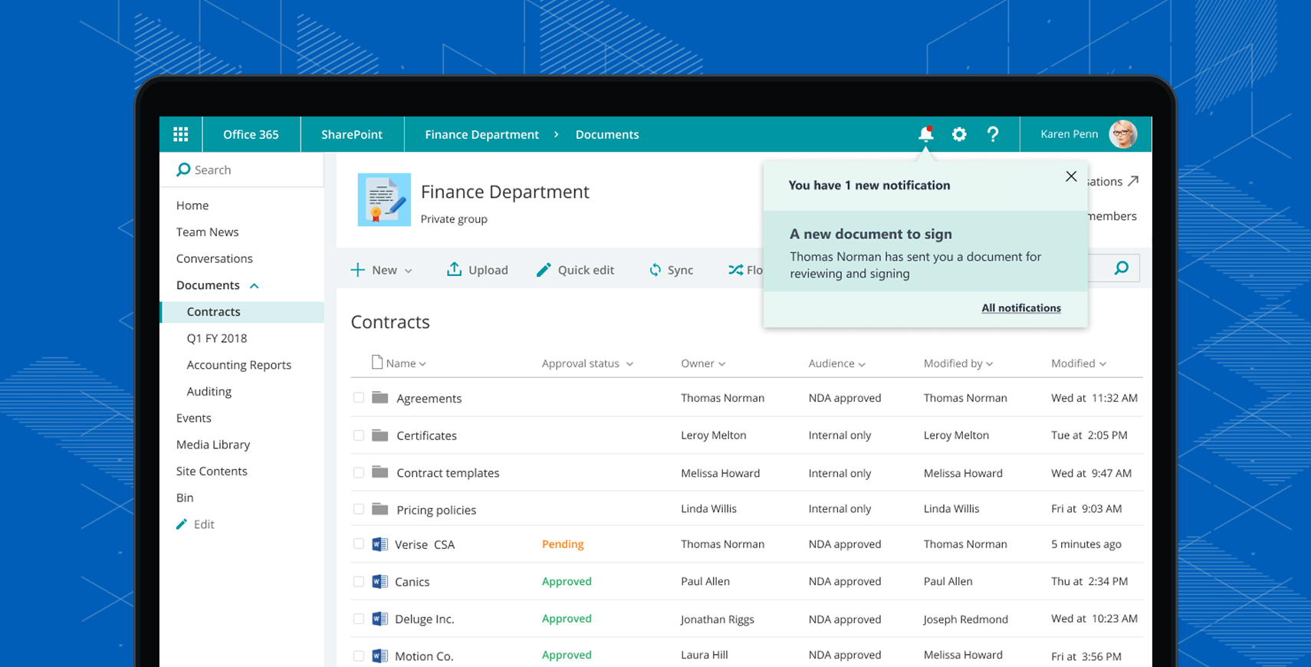Open the Approval status column dropdown
Image resolution: width=1311 pixels, height=667 pixels.
point(629,364)
